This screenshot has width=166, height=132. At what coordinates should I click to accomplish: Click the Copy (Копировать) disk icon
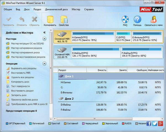[50, 19]
